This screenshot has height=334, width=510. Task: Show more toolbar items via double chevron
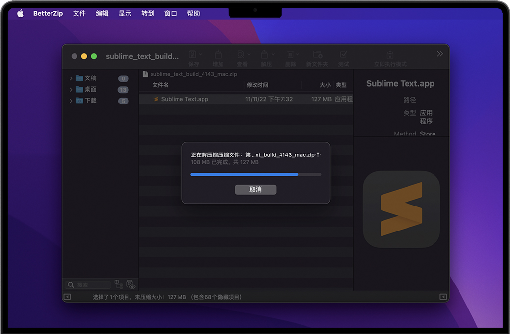(x=439, y=54)
